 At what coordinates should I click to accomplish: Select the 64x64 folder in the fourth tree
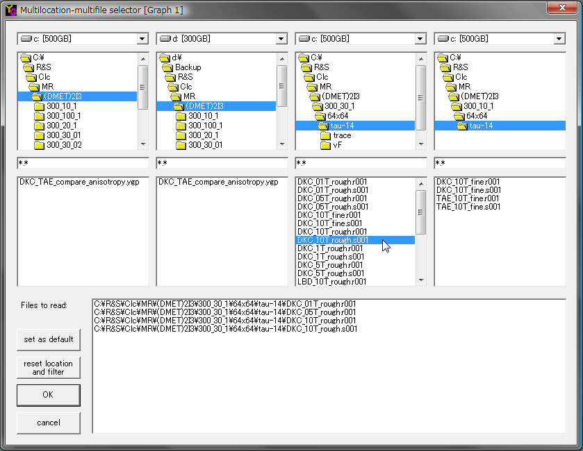coord(476,116)
